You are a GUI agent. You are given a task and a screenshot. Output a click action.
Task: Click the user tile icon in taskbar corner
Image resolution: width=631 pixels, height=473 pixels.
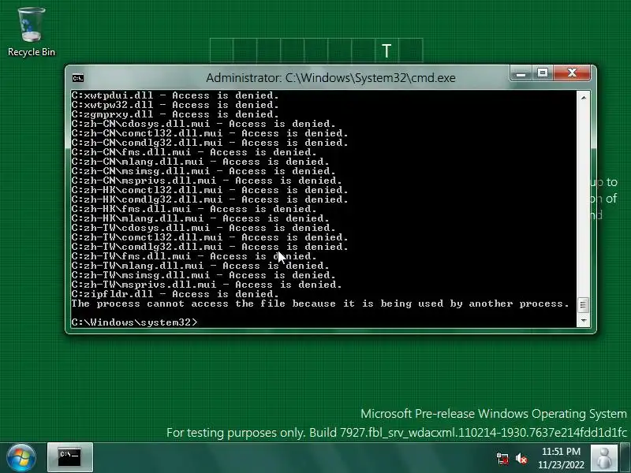pyautogui.click(x=603, y=458)
